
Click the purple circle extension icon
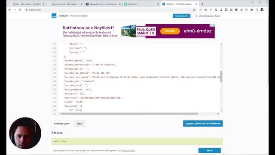pos(231,10)
